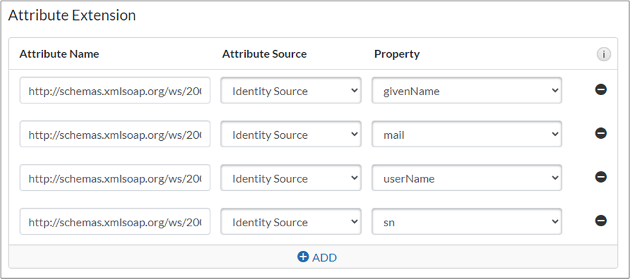630x279 pixels.
Task: Open Attribute Source dropdown in mail row
Action: [x=291, y=135]
